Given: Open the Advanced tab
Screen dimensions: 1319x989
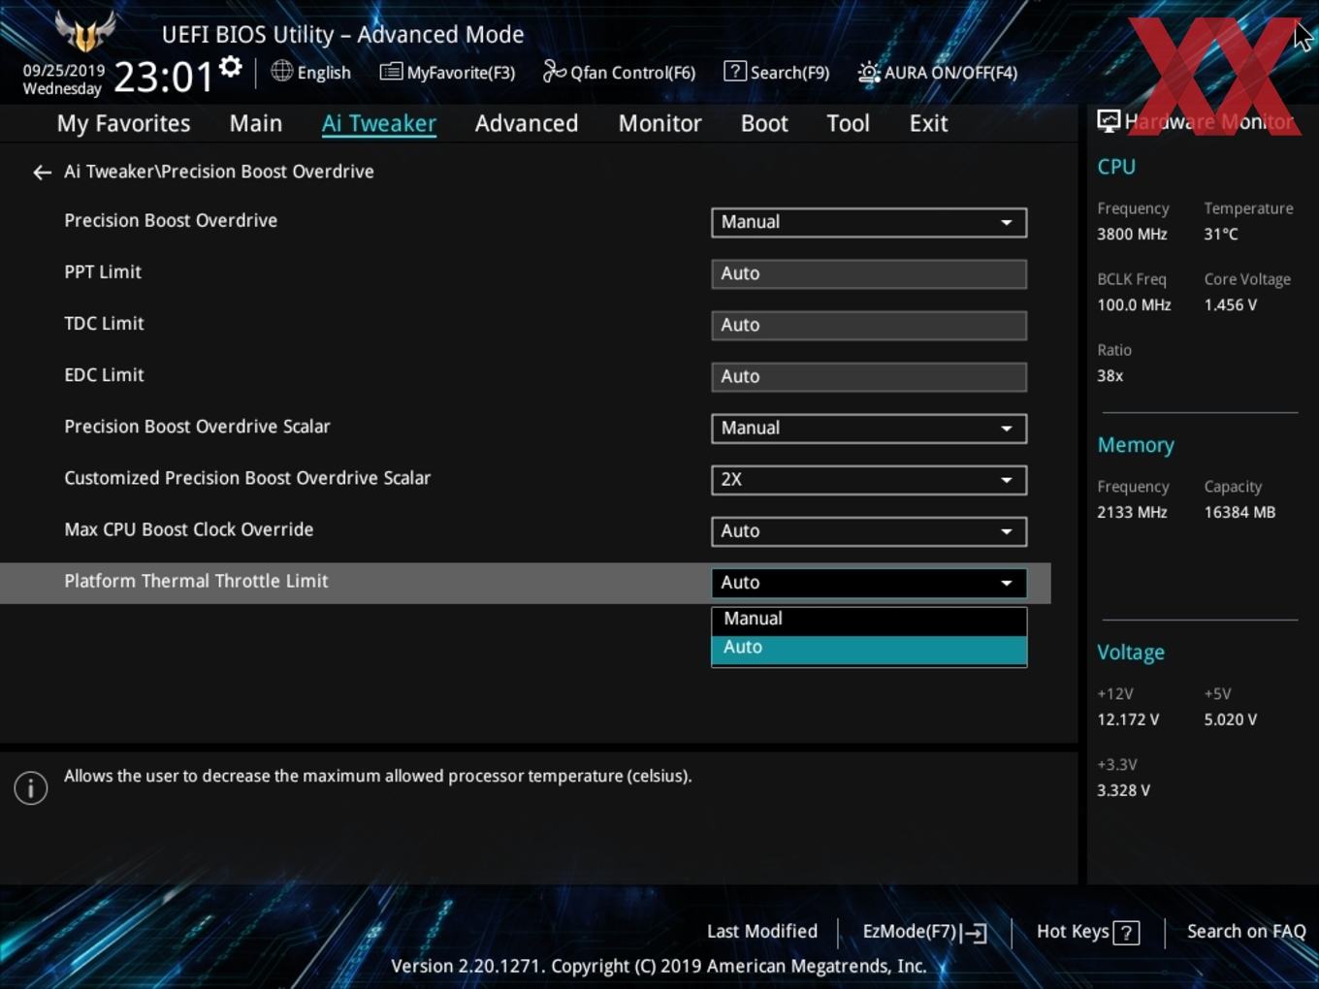Looking at the screenshot, I should (527, 123).
